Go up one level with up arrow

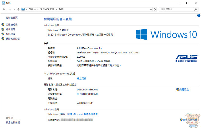coord(18,9)
